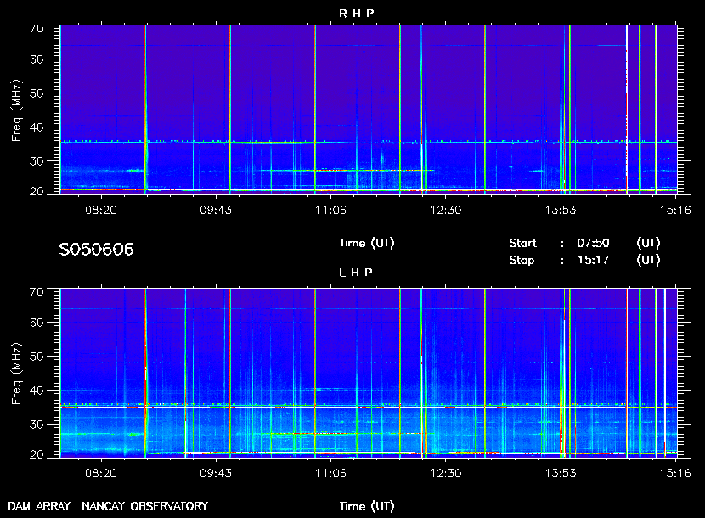Select the stop time value "15:17"

coord(593,260)
